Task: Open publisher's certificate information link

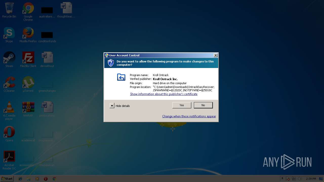Action: click(x=164, y=94)
